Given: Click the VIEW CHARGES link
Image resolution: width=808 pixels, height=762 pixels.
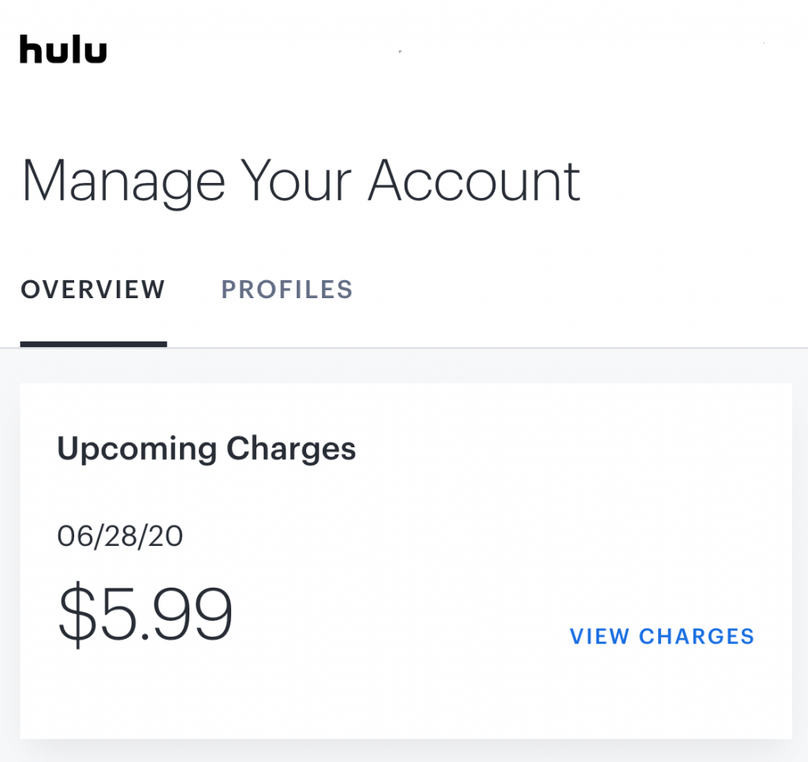Looking at the screenshot, I should [662, 637].
